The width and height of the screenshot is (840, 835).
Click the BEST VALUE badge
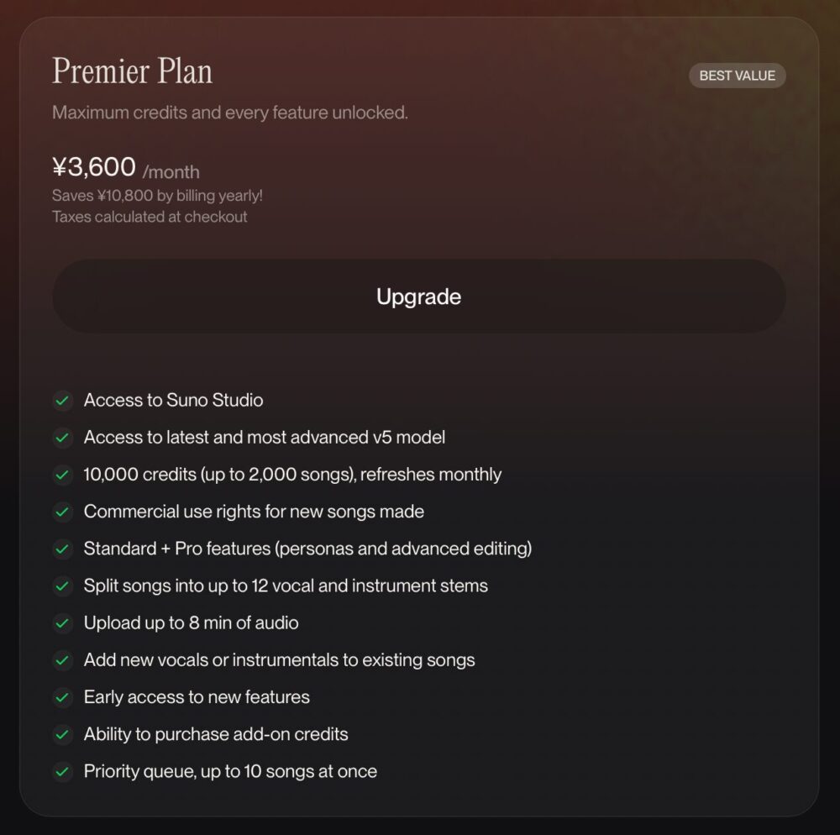click(737, 76)
